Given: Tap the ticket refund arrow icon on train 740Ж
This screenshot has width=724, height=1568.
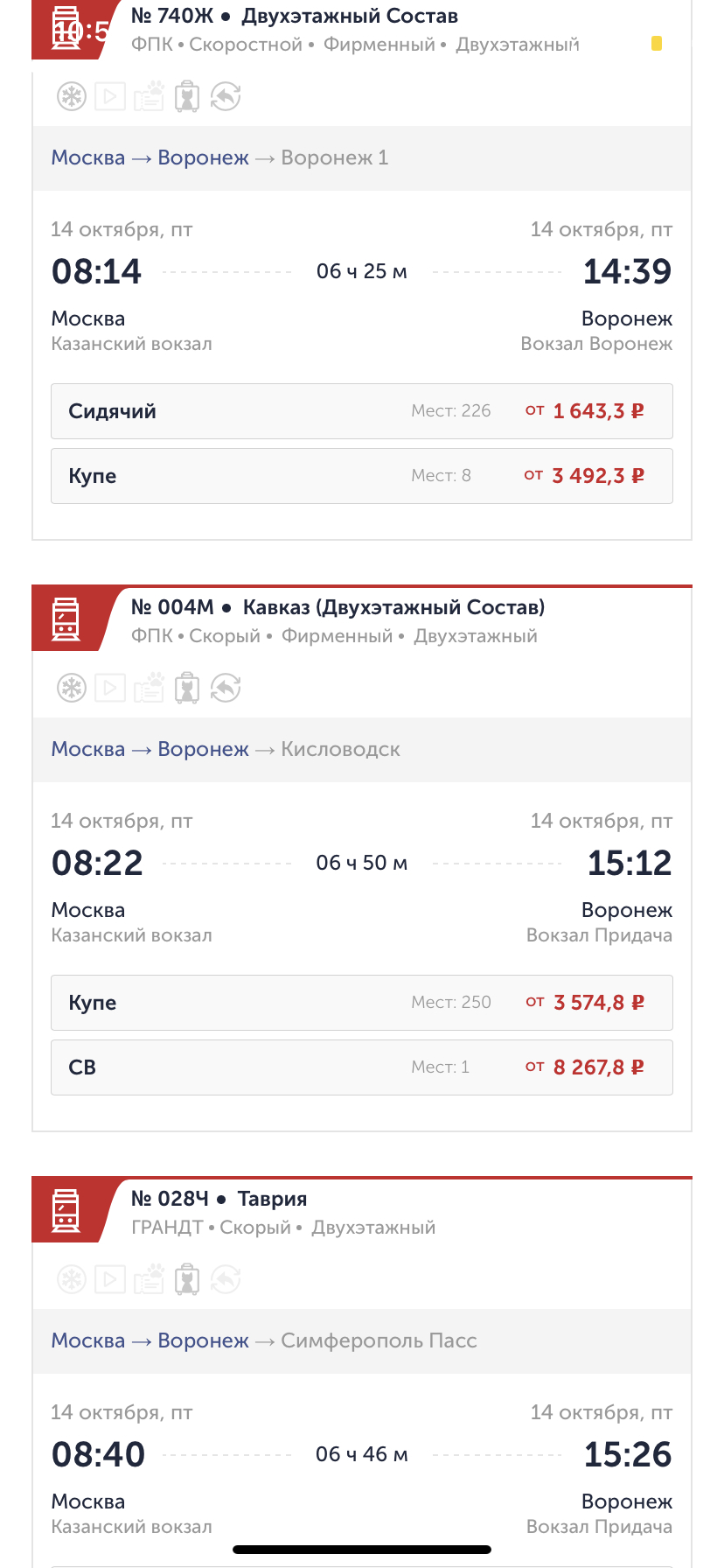Looking at the screenshot, I should pyautogui.click(x=226, y=96).
